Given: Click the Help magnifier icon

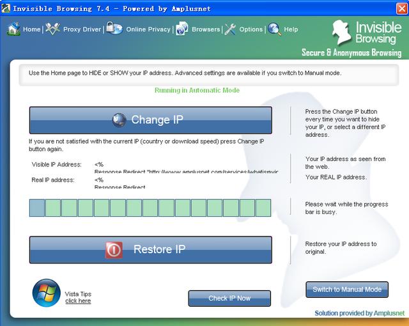Looking at the screenshot, I should click(x=274, y=29).
